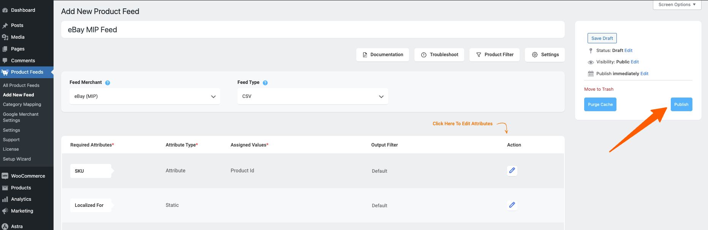Click the Required Attributes column header
The image size is (708, 230).
point(92,145)
